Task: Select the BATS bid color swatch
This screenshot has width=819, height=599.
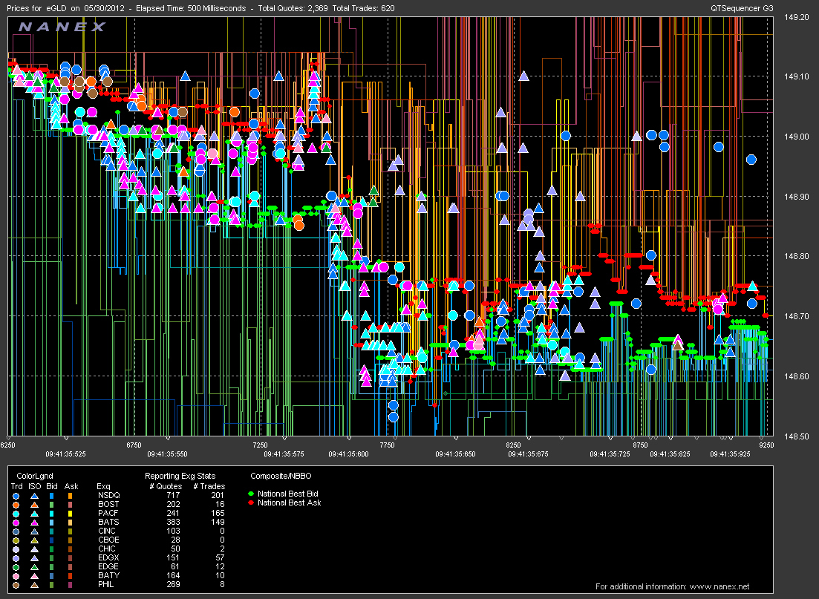Action: click(x=52, y=523)
